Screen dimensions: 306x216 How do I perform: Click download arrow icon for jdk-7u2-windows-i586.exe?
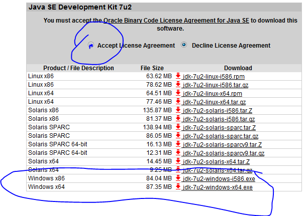click(178, 178)
